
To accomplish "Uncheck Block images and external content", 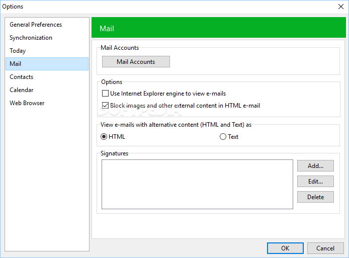I will coord(105,105).
